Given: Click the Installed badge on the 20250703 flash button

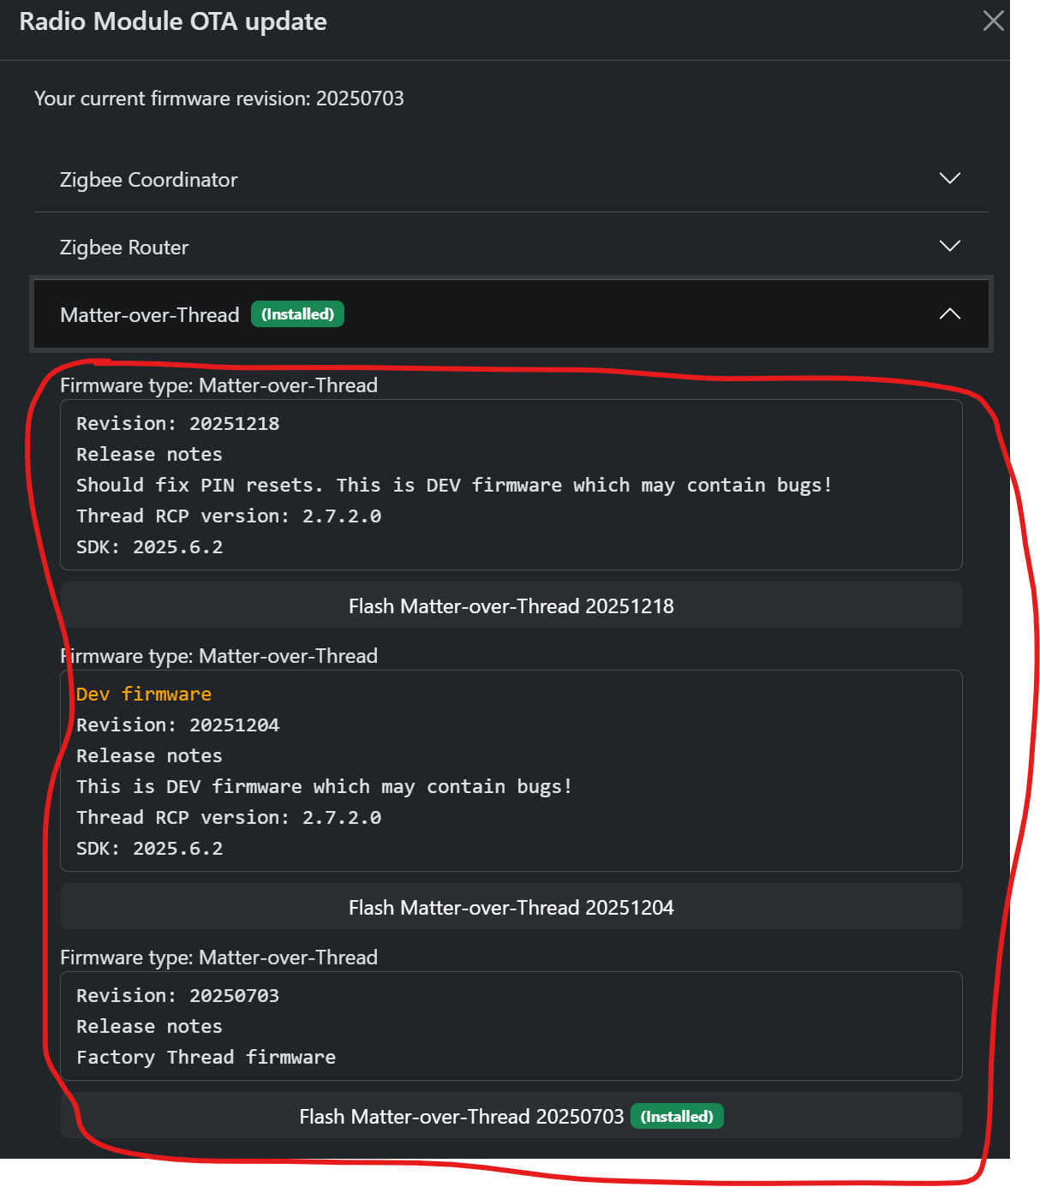Looking at the screenshot, I should [x=677, y=1116].
